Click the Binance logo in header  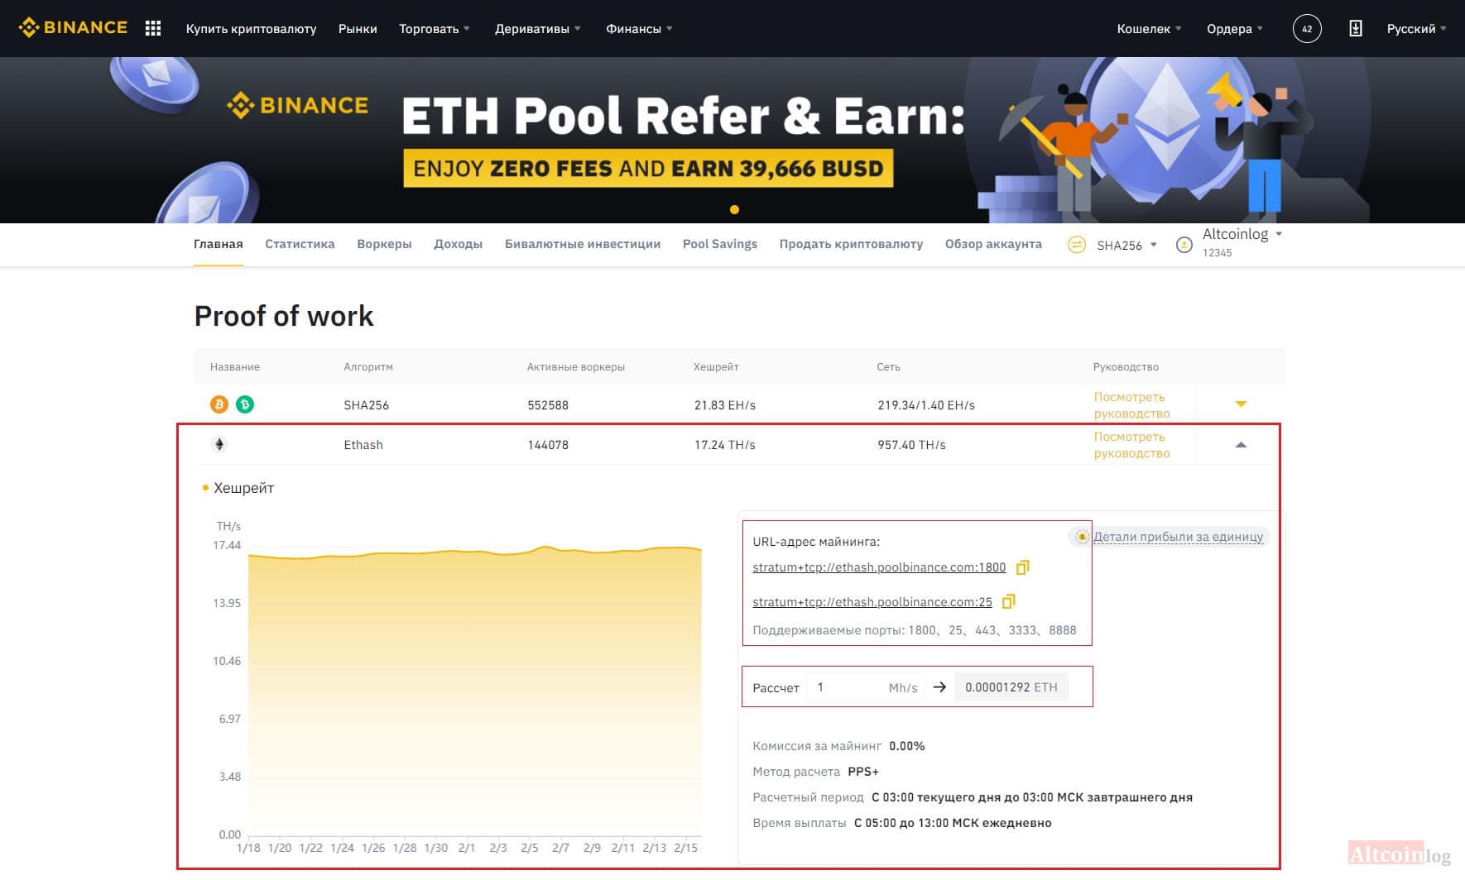pos(73,28)
